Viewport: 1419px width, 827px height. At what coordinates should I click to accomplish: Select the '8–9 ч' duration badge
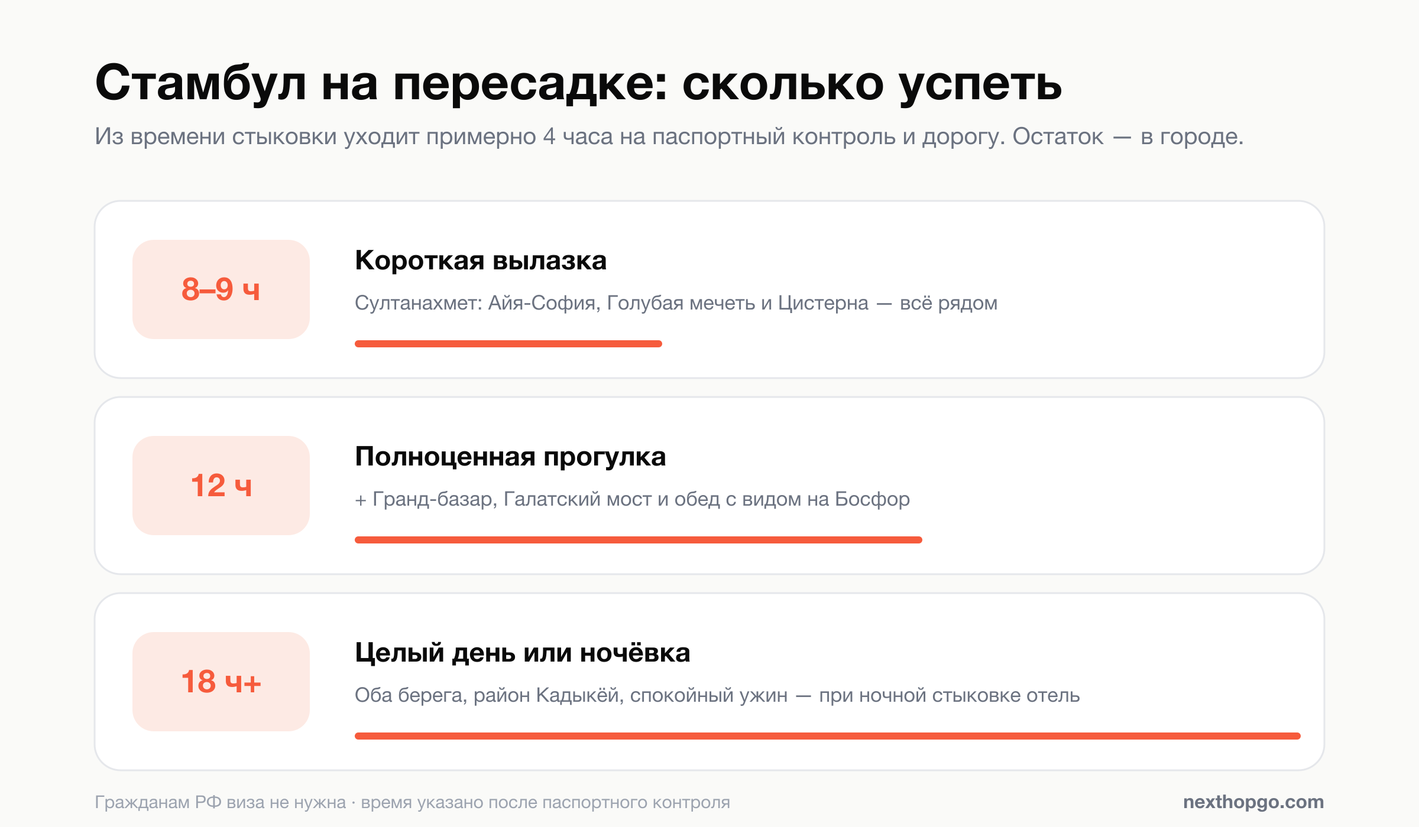pos(221,289)
